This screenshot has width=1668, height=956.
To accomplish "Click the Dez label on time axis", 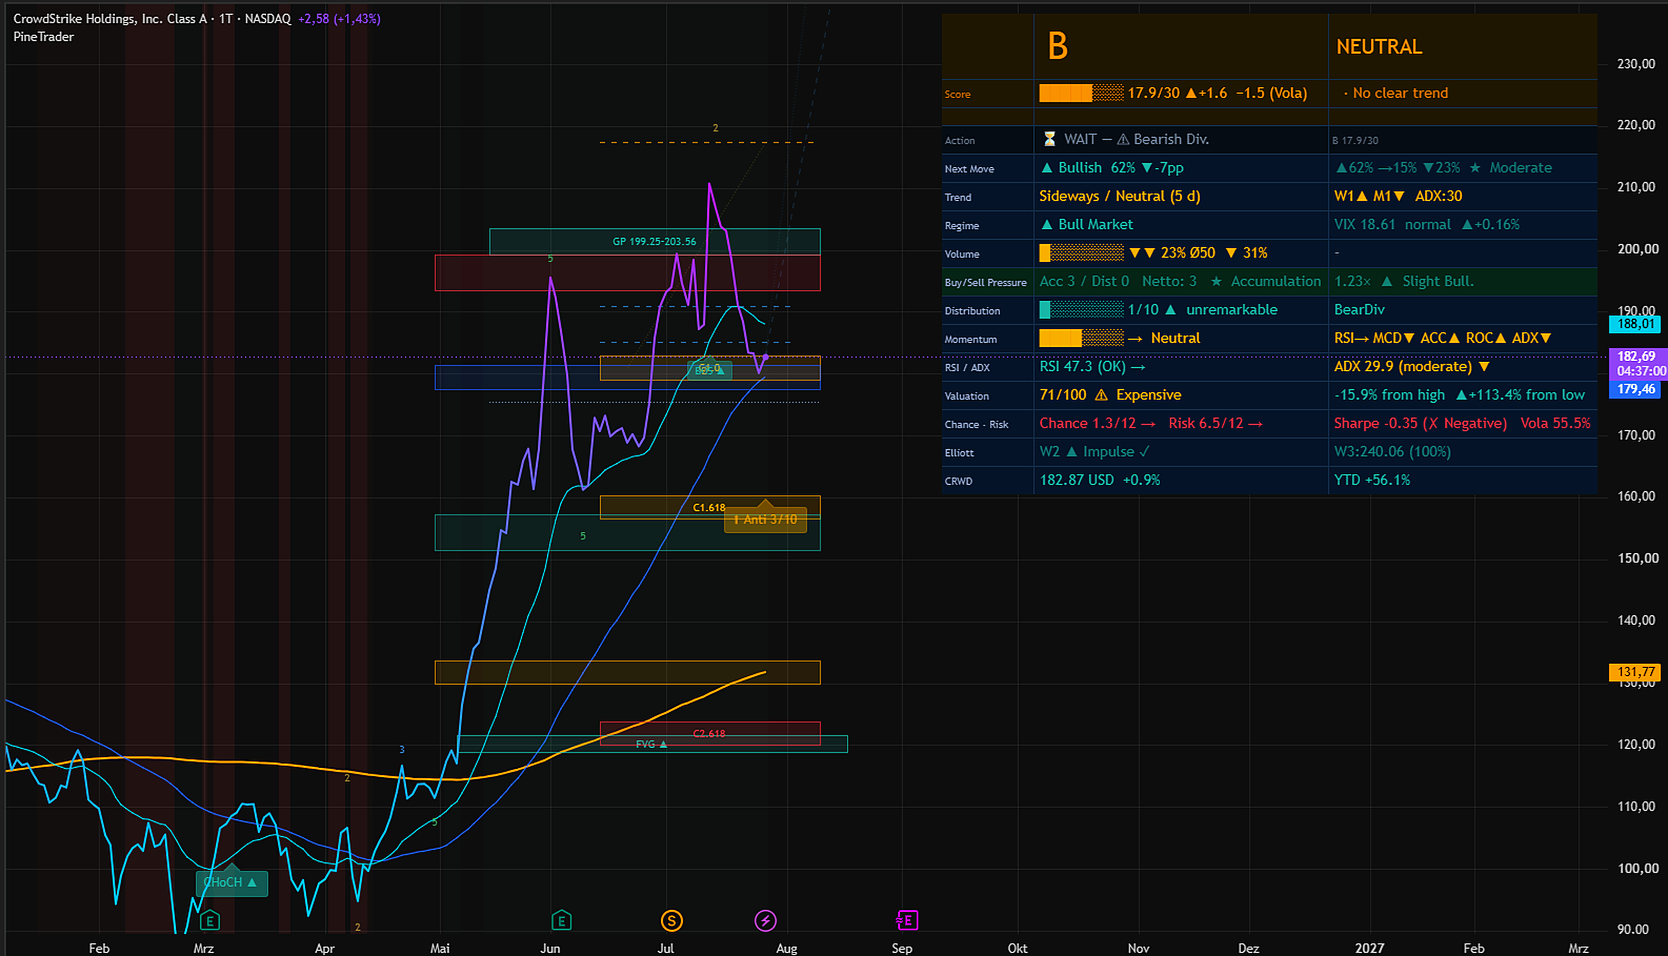I will (1248, 948).
